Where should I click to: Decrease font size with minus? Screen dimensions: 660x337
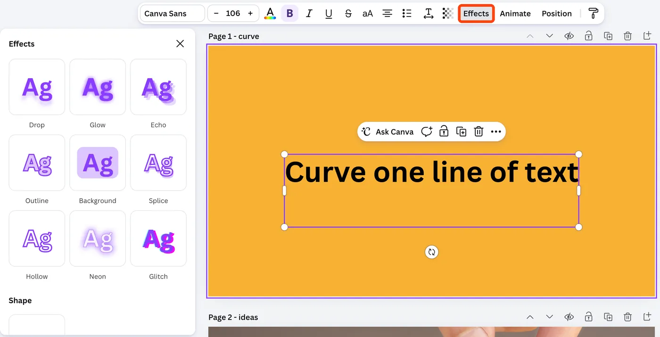(x=216, y=13)
